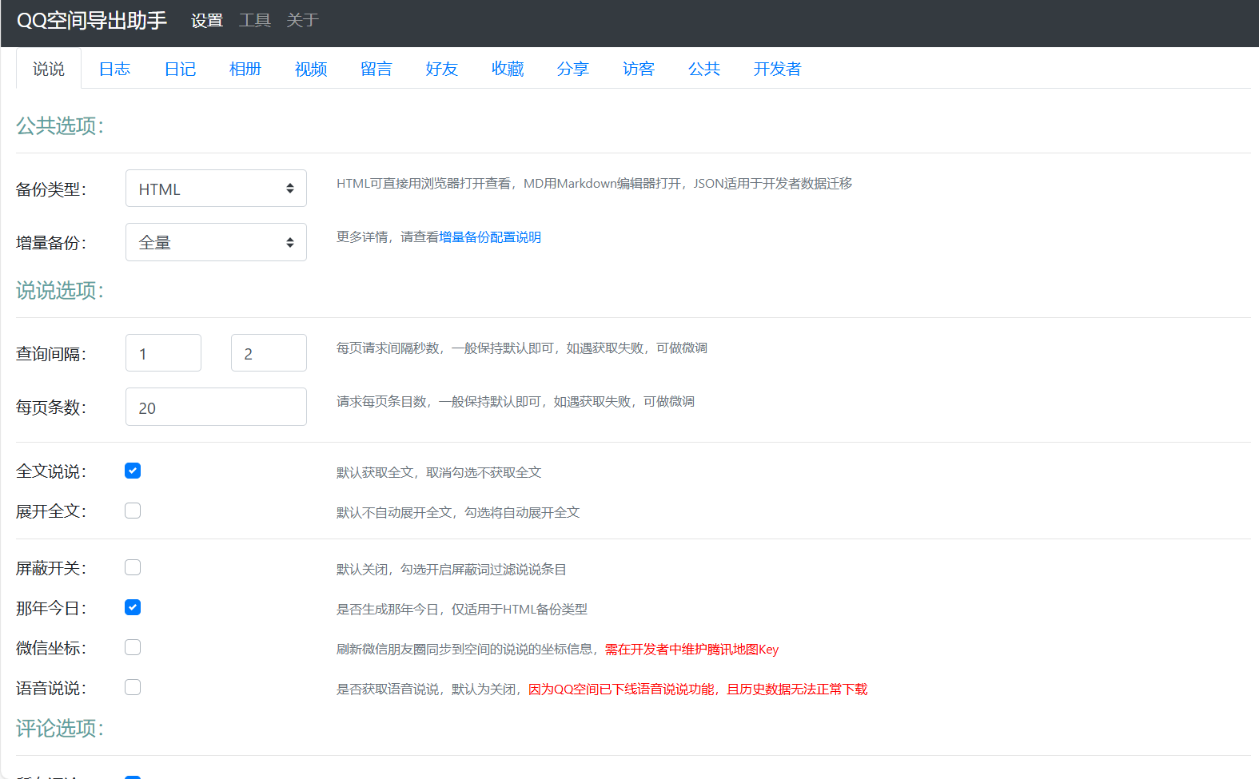The image size is (1259, 779).
Task: Click the 查询间隔 label
Action: point(51,354)
